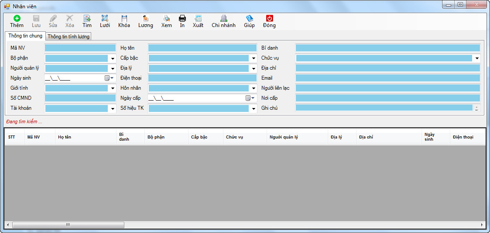
Task: Sort by Ngày sinh column header
Action: [x=435, y=137]
